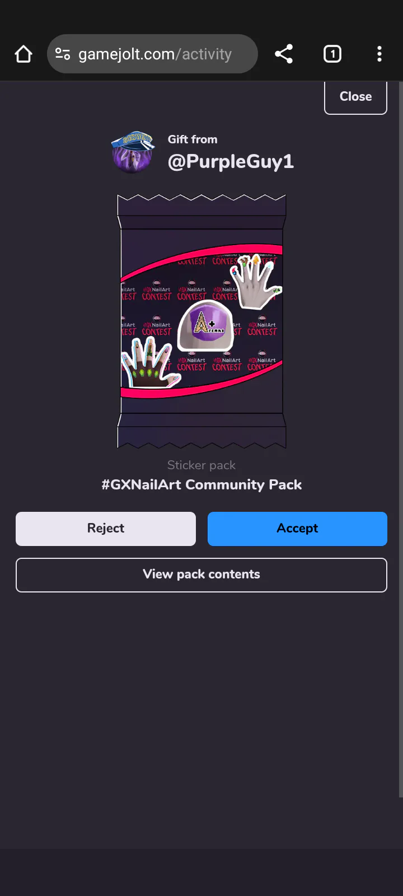Focus the gamejolt.com/activity address bar

[155, 54]
